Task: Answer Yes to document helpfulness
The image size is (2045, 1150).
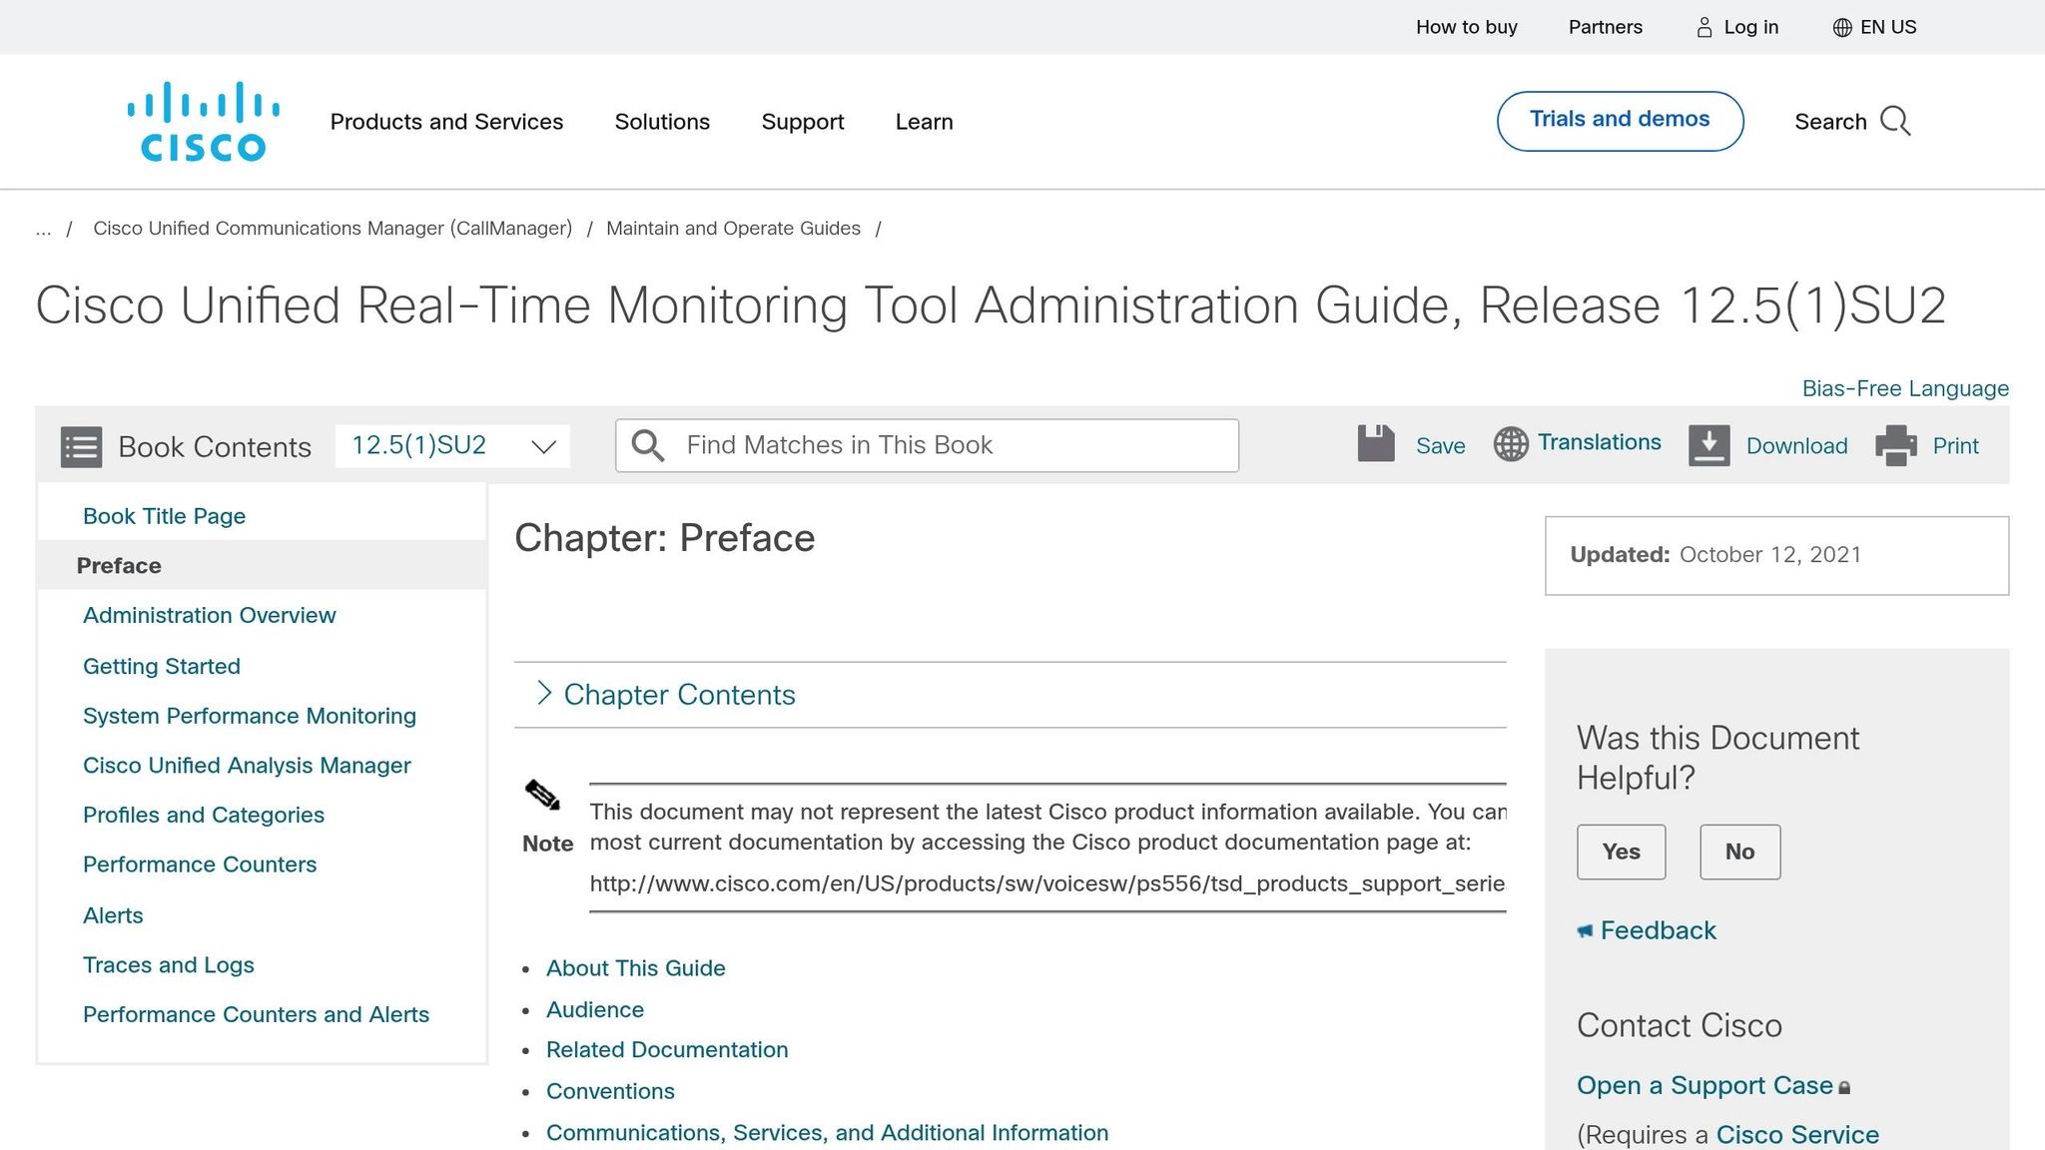Action: click(x=1621, y=852)
